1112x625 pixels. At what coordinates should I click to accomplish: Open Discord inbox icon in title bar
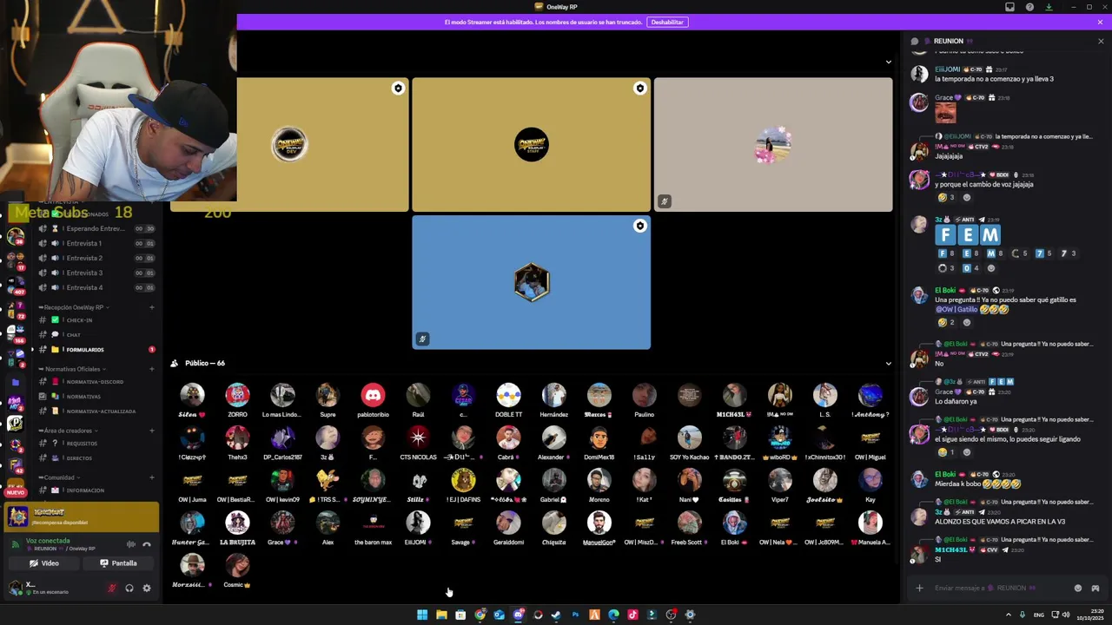pos(1009,7)
